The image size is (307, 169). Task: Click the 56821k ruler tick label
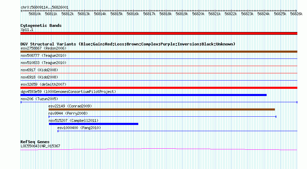tap(215, 14)
